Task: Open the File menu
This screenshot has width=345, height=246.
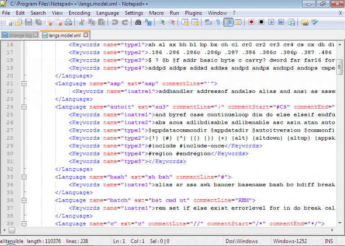Action: click(6, 13)
